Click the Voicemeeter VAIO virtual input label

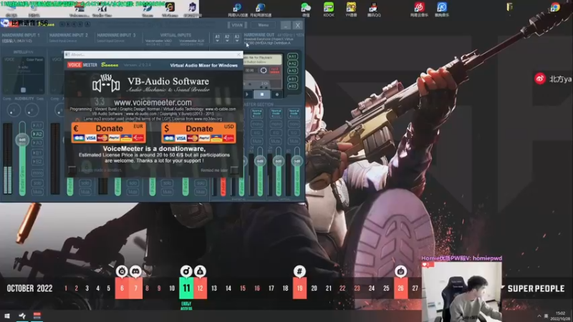(158, 42)
